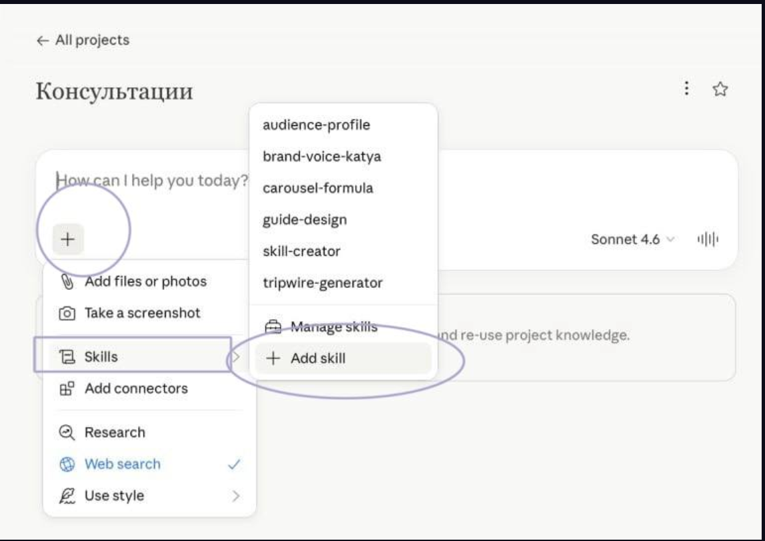Viewport: 765px width, 541px height.
Task: Choose the tripwire-generator skill
Action: click(x=323, y=283)
